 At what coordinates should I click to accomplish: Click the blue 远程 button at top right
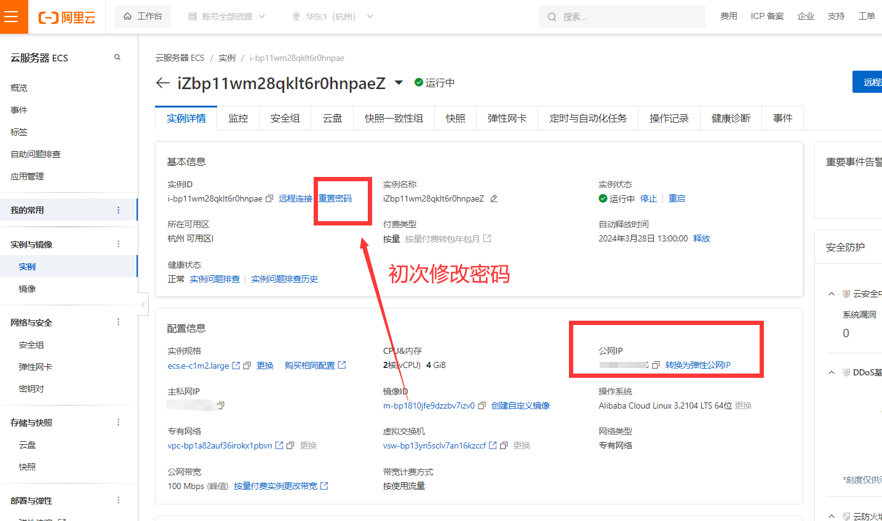tap(867, 82)
